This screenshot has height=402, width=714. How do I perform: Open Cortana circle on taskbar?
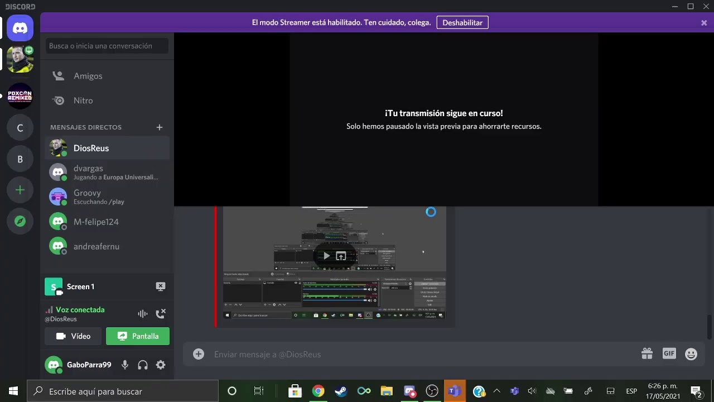pos(232,391)
